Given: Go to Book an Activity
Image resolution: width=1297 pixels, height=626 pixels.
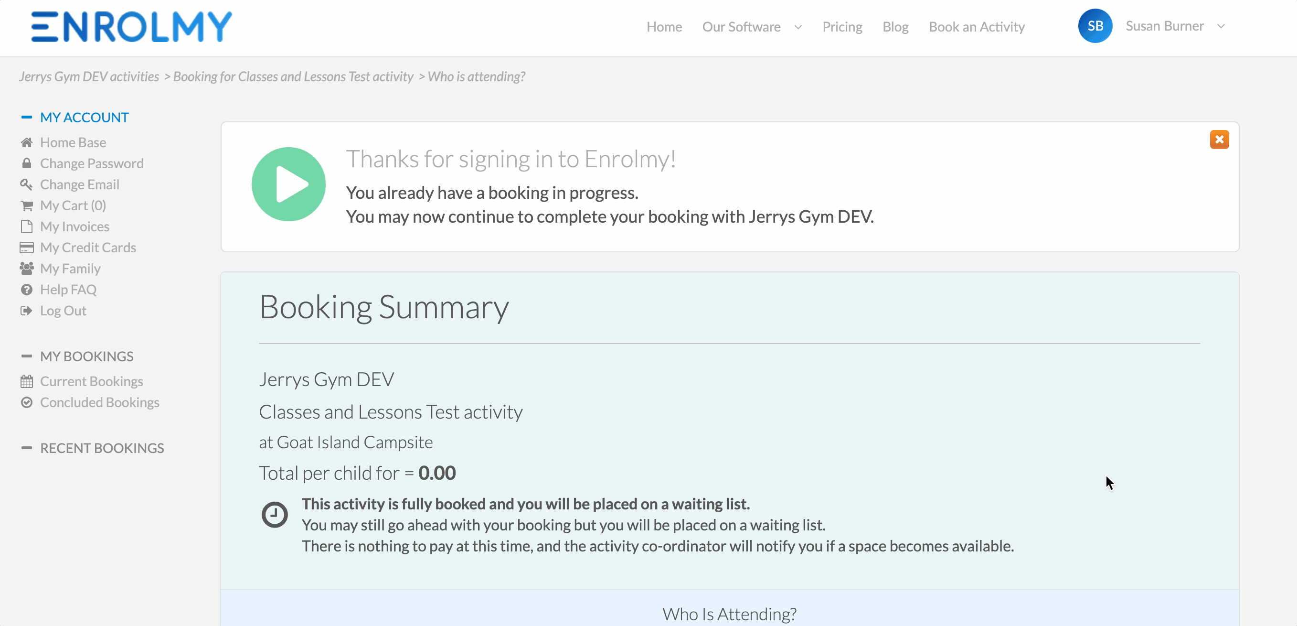Looking at the screenshot, I should 976,27.
